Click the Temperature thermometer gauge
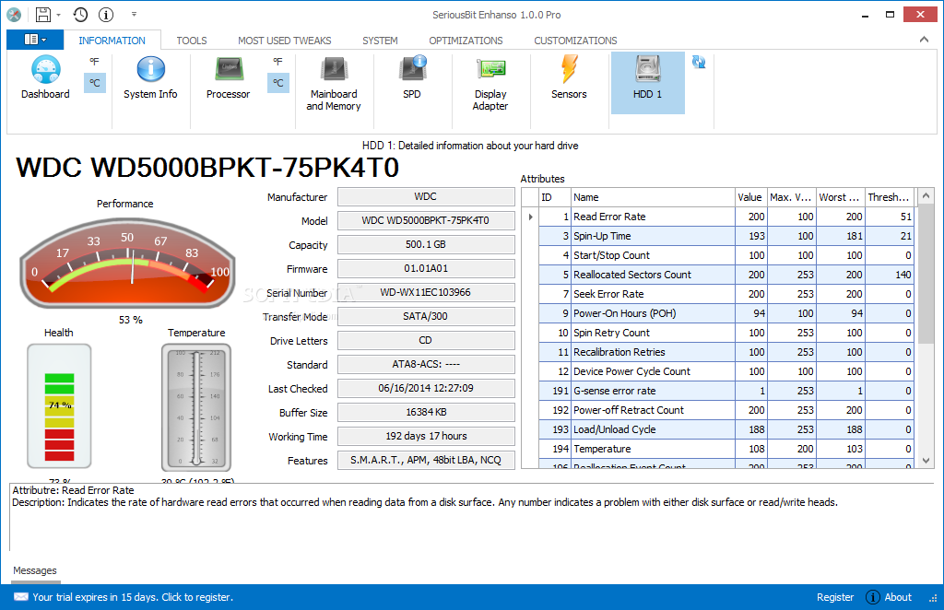Image resolution: width=944 pixels, height=610 pixels. (196, 407)
